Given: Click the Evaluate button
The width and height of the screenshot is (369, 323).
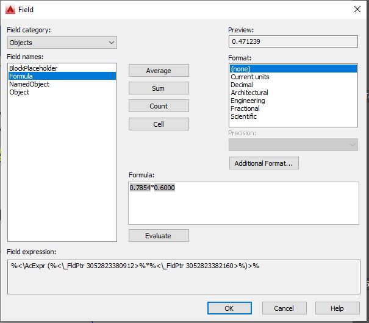Looking at the screenshot, I should (159, 236).
